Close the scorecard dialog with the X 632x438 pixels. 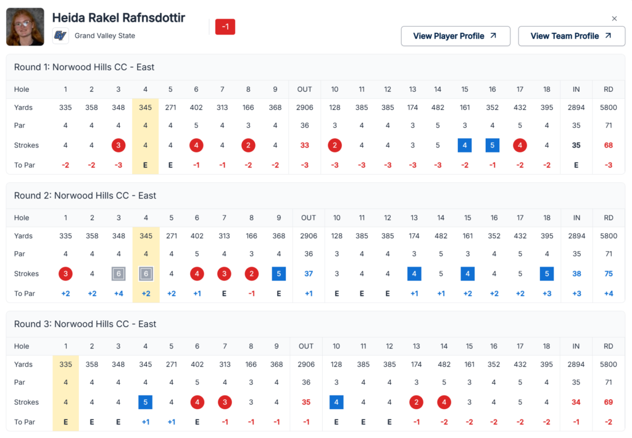[614, 19]
